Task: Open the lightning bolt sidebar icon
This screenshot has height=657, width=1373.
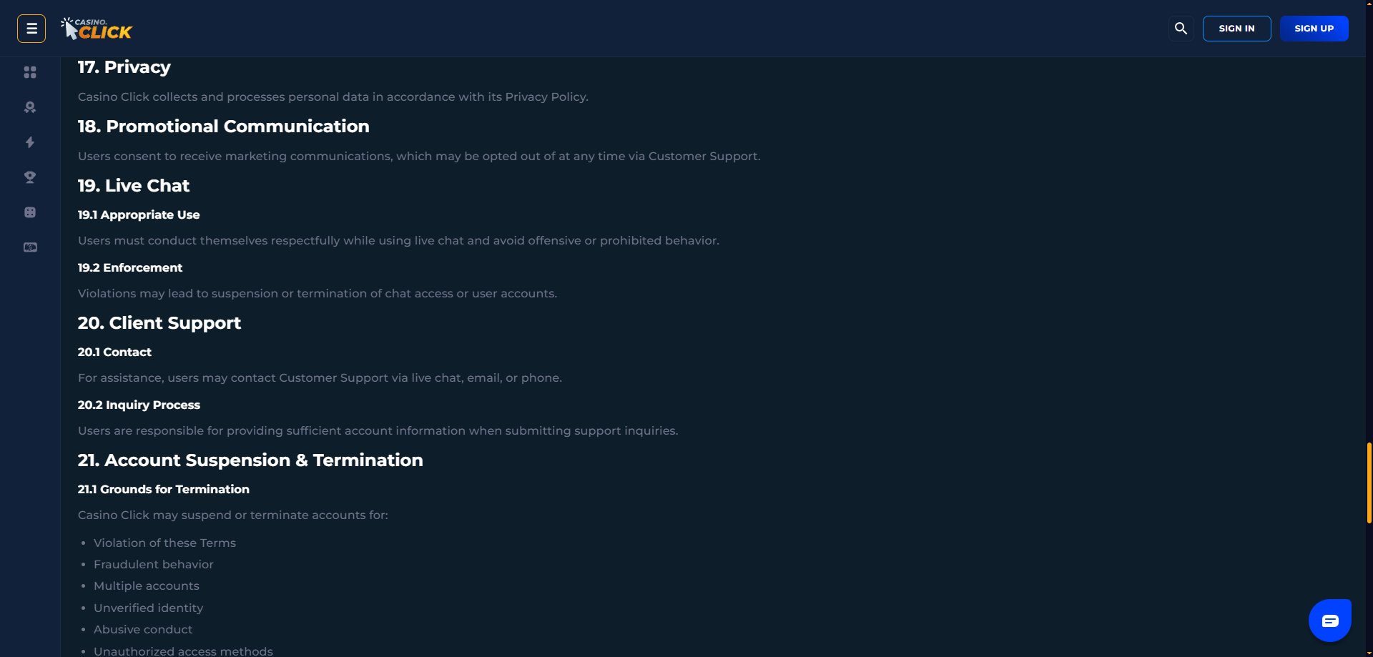Action: pyautogui.click(x=30, y=142)
